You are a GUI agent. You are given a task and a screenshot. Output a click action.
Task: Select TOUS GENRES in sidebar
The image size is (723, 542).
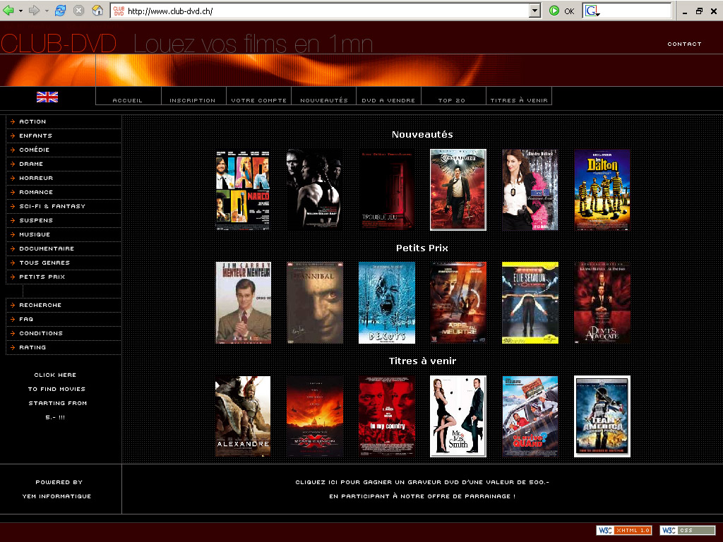[64, 263]
